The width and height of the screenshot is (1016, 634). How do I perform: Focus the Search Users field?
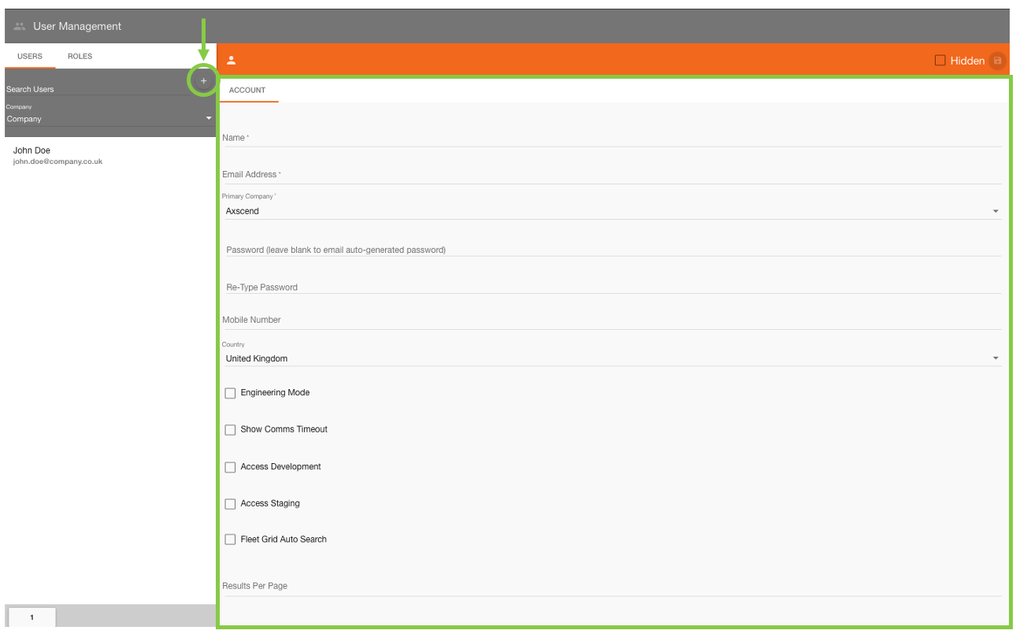(x=95, y=89)
